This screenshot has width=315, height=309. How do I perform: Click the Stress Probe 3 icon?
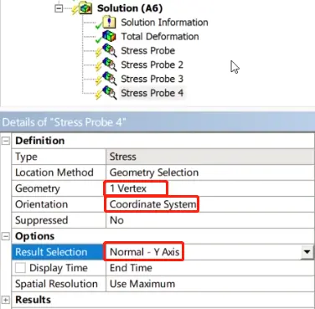coord(109,79)
